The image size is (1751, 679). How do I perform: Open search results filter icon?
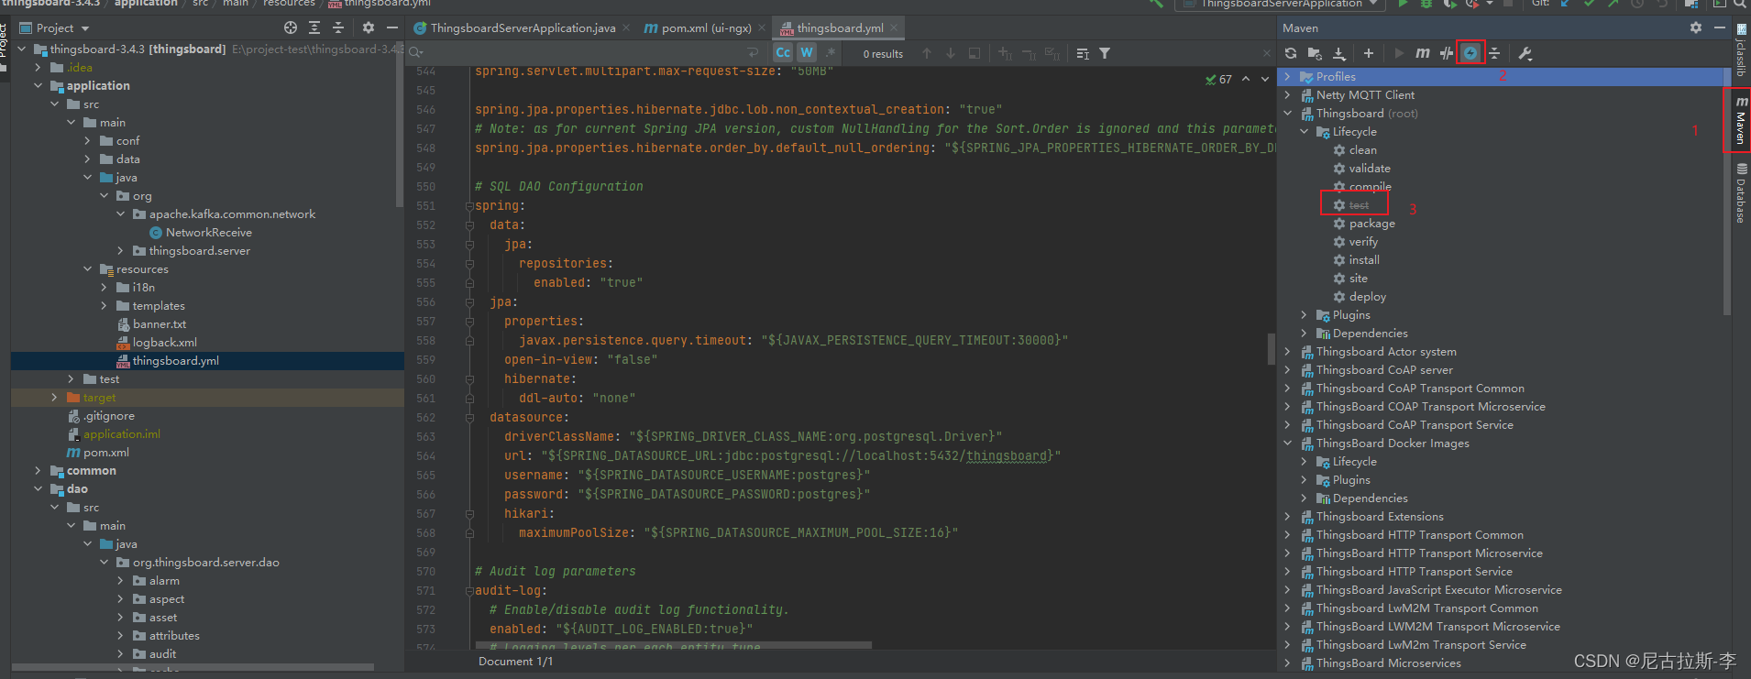[x=1105, y=53]
